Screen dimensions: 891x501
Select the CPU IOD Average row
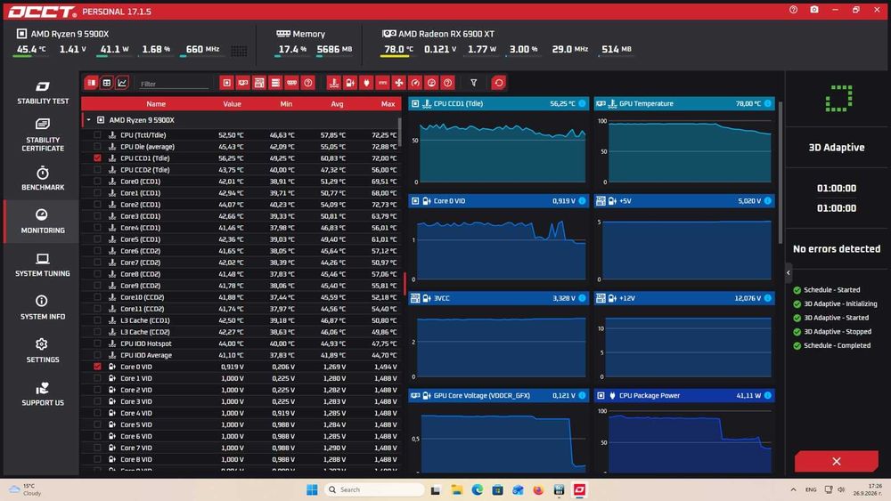click(241, 355)
